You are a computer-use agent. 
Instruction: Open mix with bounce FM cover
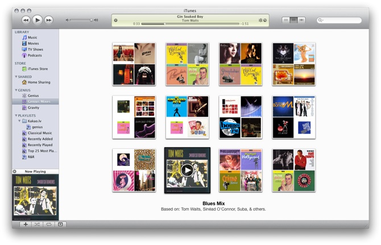coord(241,117)
